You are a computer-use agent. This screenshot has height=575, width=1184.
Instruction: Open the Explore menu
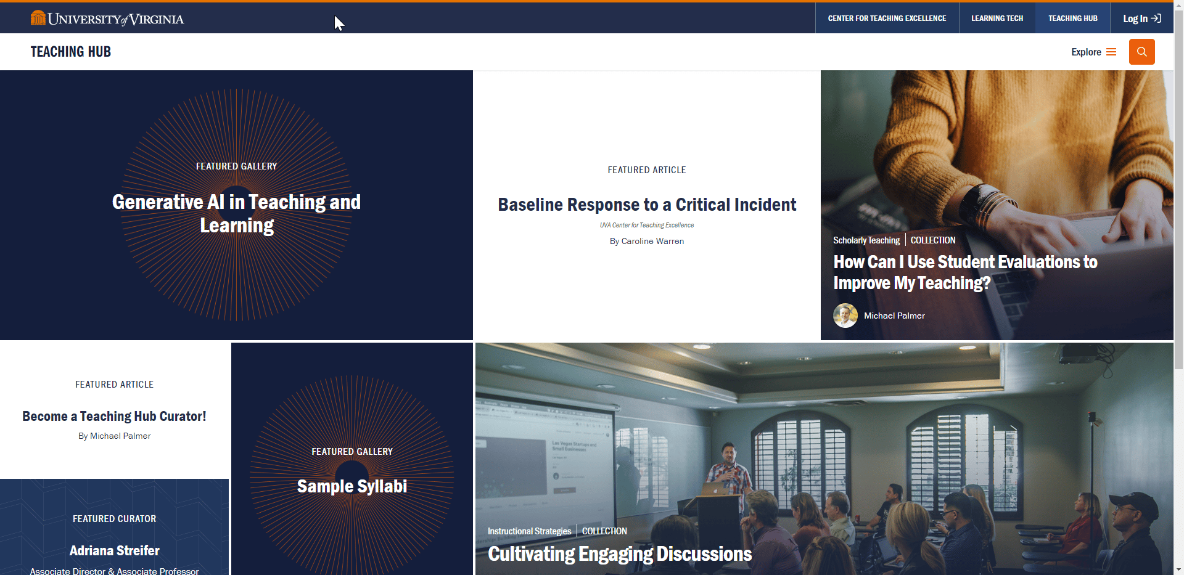[x=1093, y=52]
